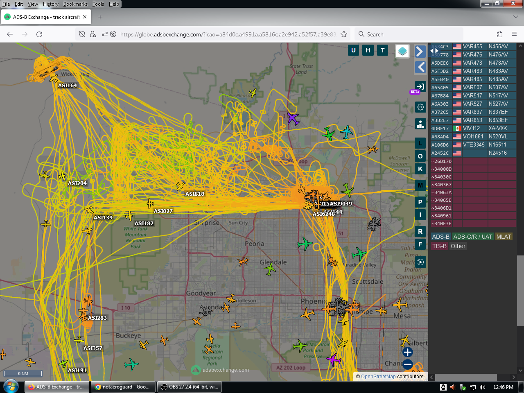Select aircraft row VTE3345

pyautogui.click(x=473, y=145)
